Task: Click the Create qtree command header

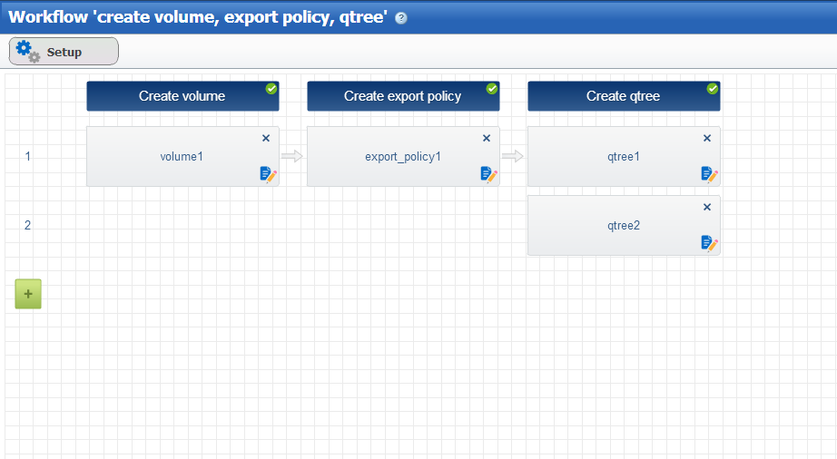Action: tap(623, 96)
